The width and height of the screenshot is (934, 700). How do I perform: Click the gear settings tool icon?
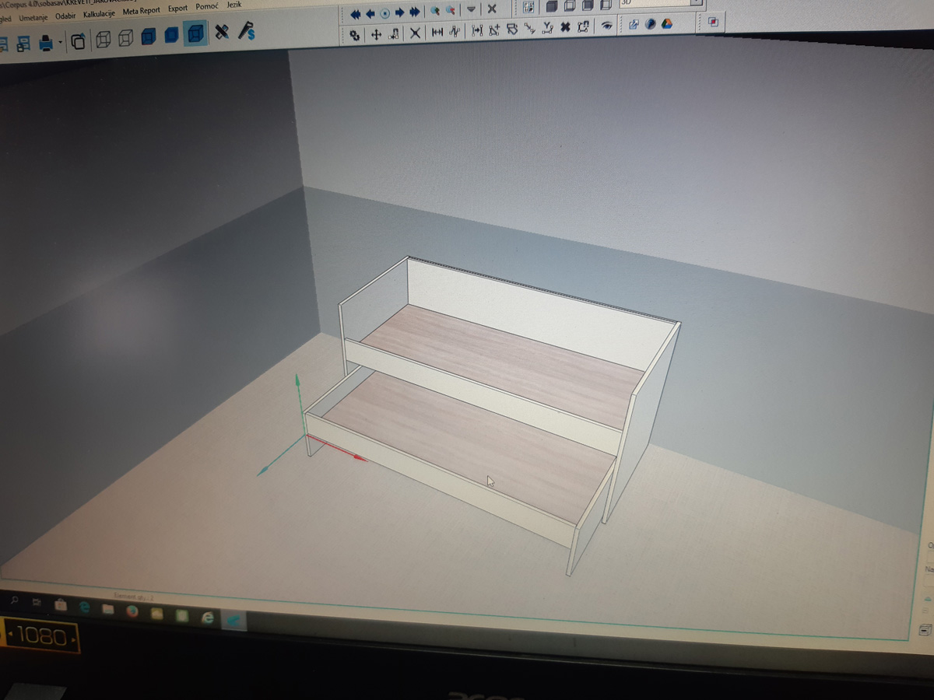pyautogui.click(x=356, y=35)
